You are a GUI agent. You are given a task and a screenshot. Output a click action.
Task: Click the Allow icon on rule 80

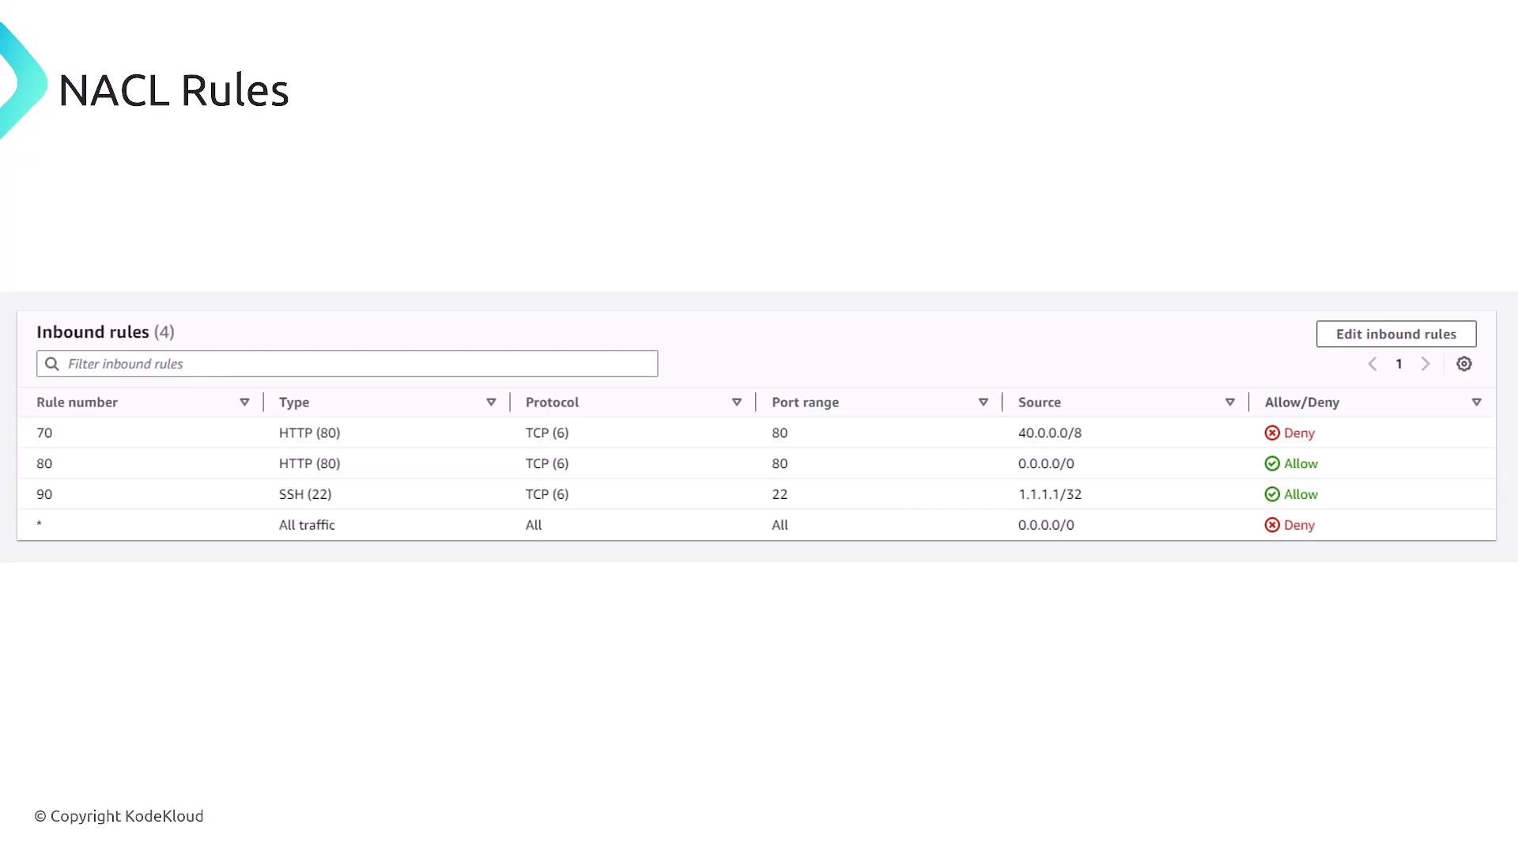click(x=1271, y=463)
